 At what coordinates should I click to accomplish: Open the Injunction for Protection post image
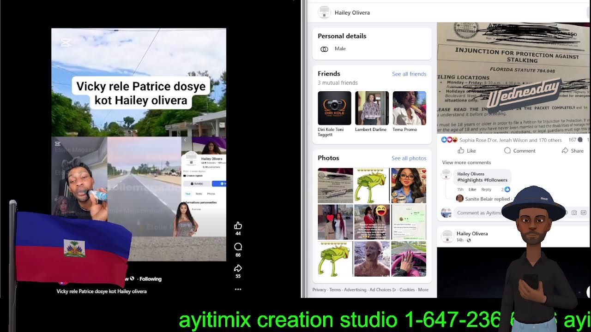514,77
